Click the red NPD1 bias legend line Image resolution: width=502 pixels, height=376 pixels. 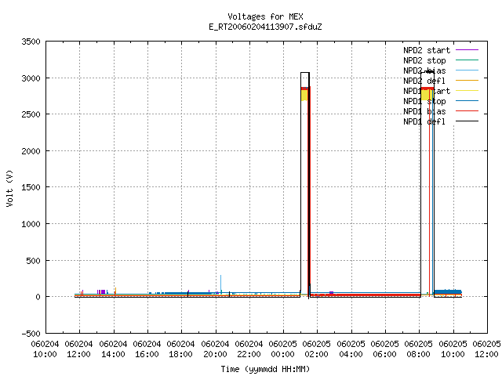[467, 111]
